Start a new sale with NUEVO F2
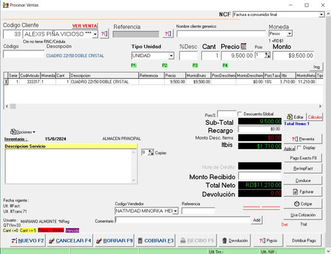Viewport: 331px width, 254px height. click(28, 241)
